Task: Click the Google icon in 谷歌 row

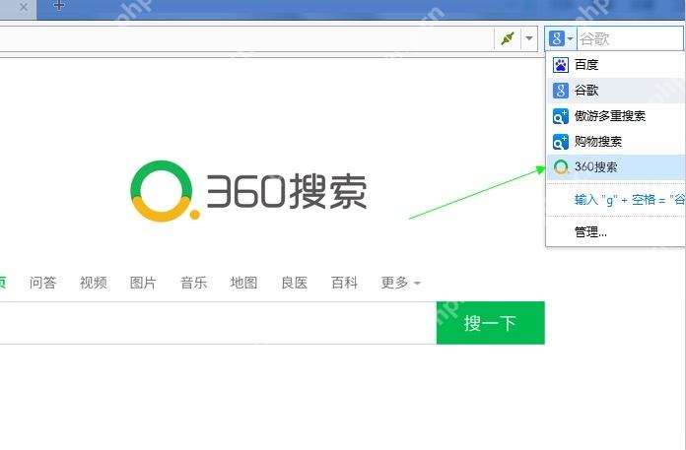Action: 561,91
